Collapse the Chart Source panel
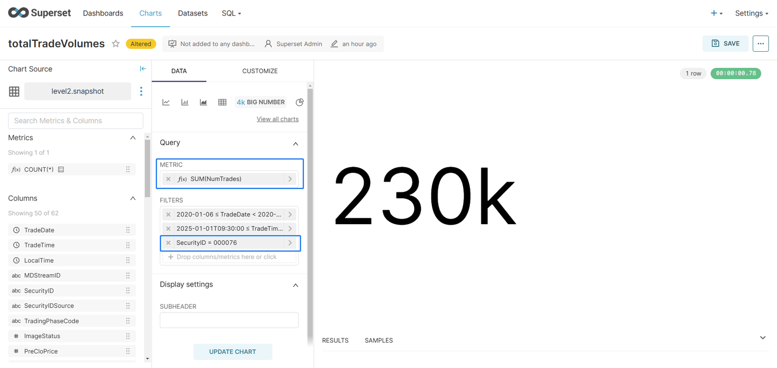This screenshot has height=368, width=777. (x=143, y=68)
